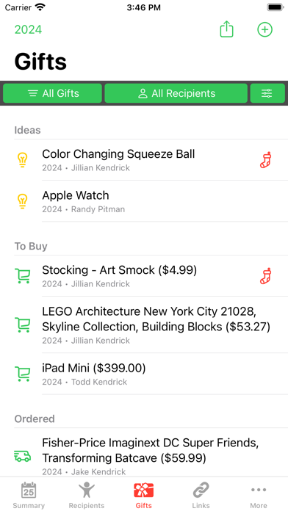
Task: Open filter options sliders button
Action: pos(267,93)
